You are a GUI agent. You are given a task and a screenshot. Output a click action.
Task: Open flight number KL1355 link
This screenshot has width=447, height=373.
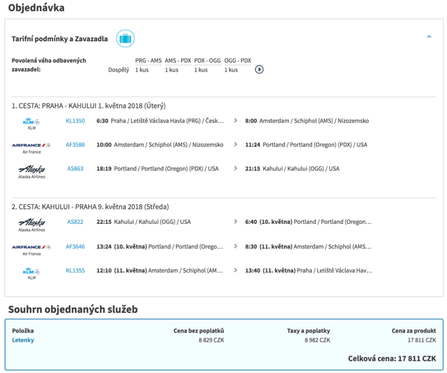(75, 270)
